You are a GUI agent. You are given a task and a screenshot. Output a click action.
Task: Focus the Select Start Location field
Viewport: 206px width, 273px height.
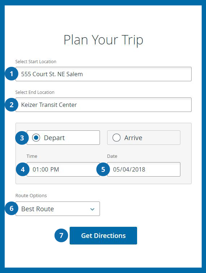104,74
